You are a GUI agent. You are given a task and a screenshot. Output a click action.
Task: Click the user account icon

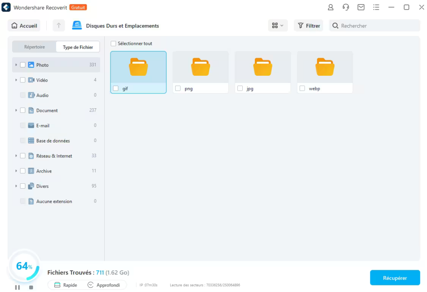331,7
